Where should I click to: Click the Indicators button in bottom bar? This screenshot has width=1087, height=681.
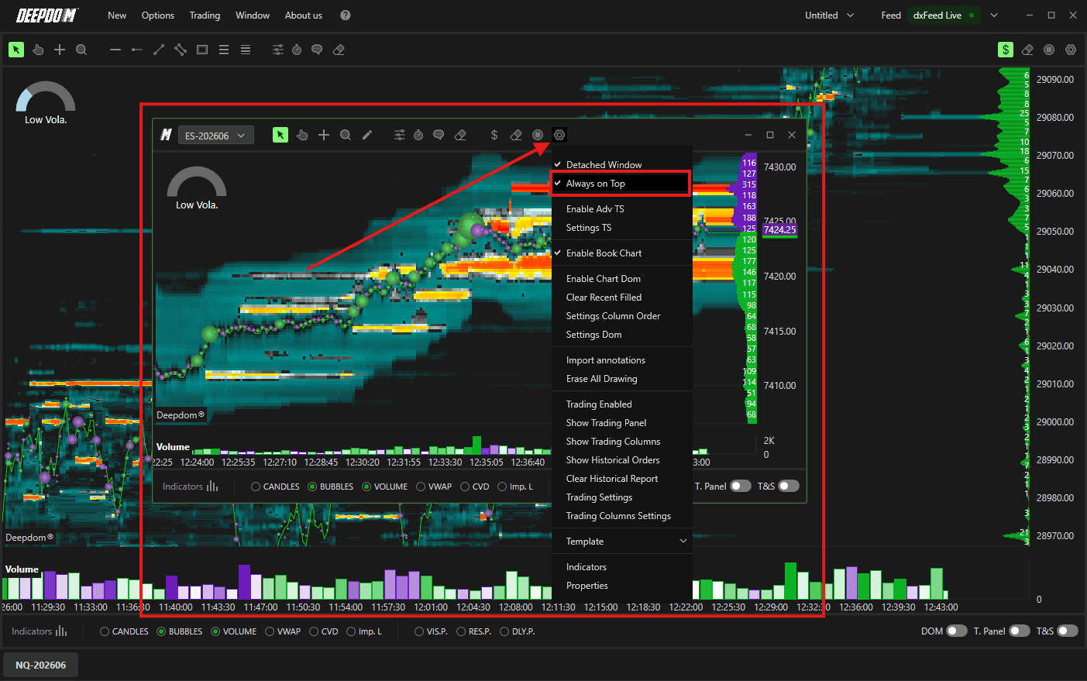40,631
